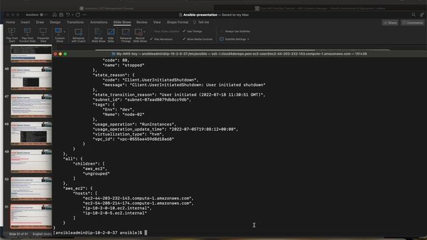Open Presenter View
Image resolution: width=427 pixels, height=240 pixels.
click(43, 35)
